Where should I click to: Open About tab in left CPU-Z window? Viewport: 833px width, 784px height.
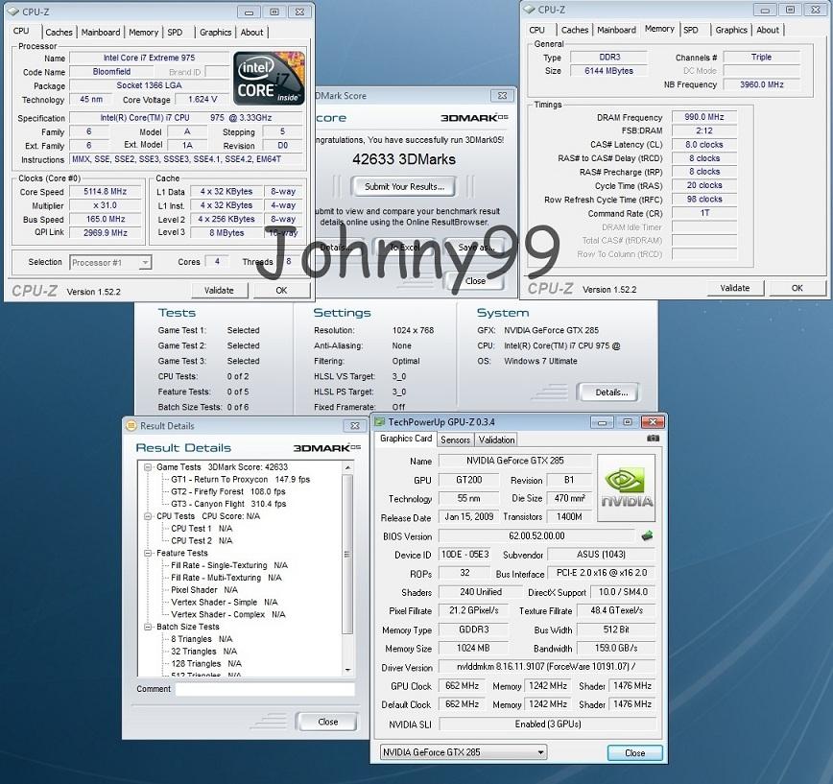point(251,32)
